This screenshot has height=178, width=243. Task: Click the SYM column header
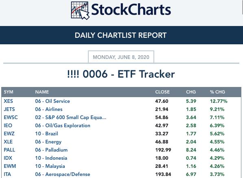click(x=9, y=92)
